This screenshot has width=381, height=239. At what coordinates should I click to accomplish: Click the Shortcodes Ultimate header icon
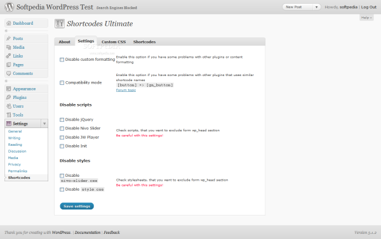60,23
